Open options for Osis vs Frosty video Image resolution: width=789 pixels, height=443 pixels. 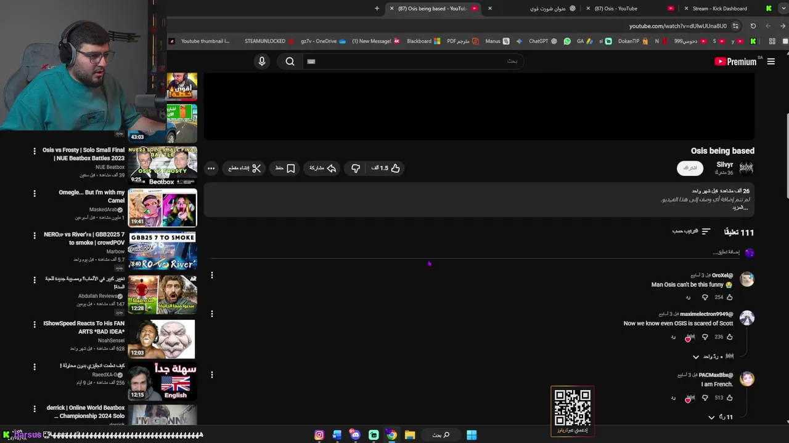[35, 151]
